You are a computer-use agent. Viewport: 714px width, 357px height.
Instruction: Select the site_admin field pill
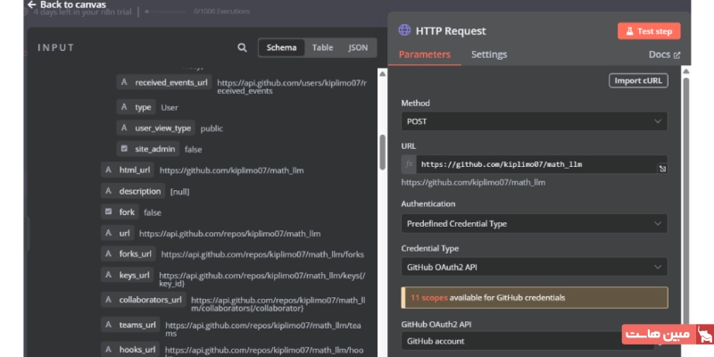tap(148, 149)
